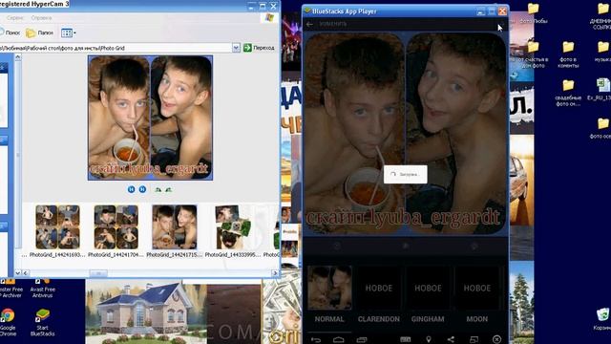Click the NORMAL filter label
The width and height of the screenshot is (611, 344).
[329, 319]
